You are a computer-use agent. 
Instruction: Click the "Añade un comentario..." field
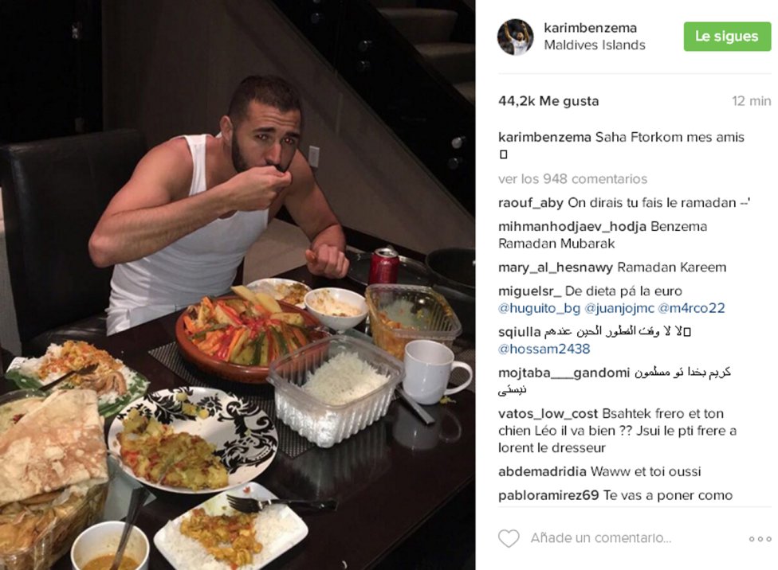point(601,538)
